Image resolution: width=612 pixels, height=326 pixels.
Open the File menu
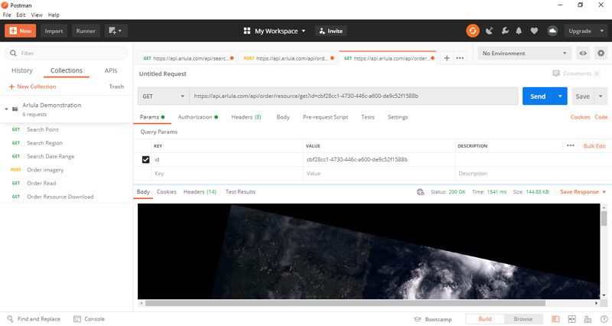coord(7,15)
